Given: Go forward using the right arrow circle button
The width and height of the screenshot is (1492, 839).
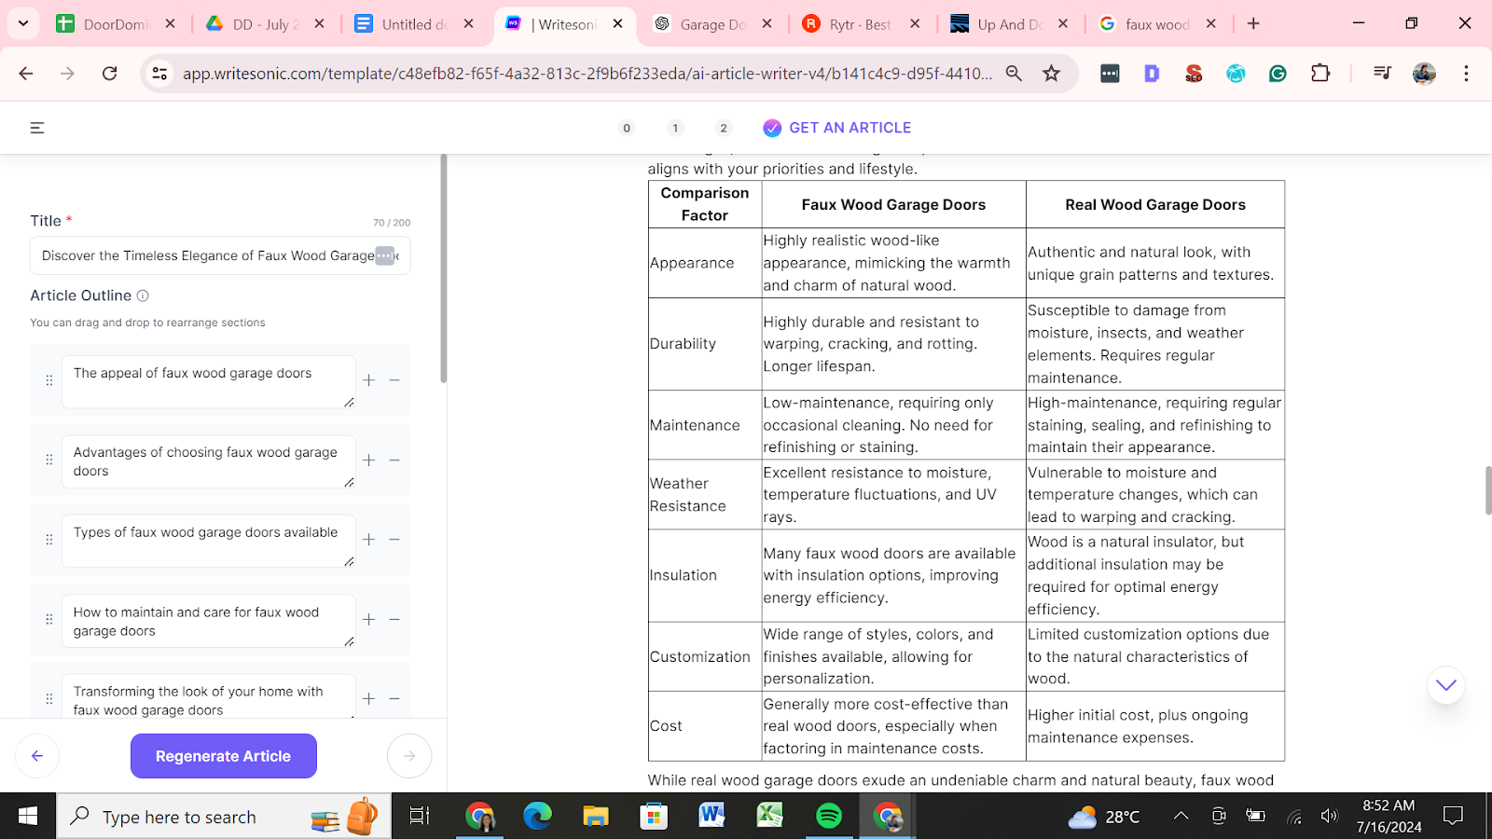Looking at the screenshot, I should pos(409,756).
